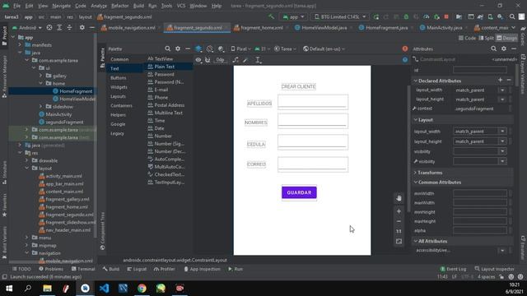Open Pixel device preview dropdown
This screenshot has height=296, width=527.
point(240,49)
